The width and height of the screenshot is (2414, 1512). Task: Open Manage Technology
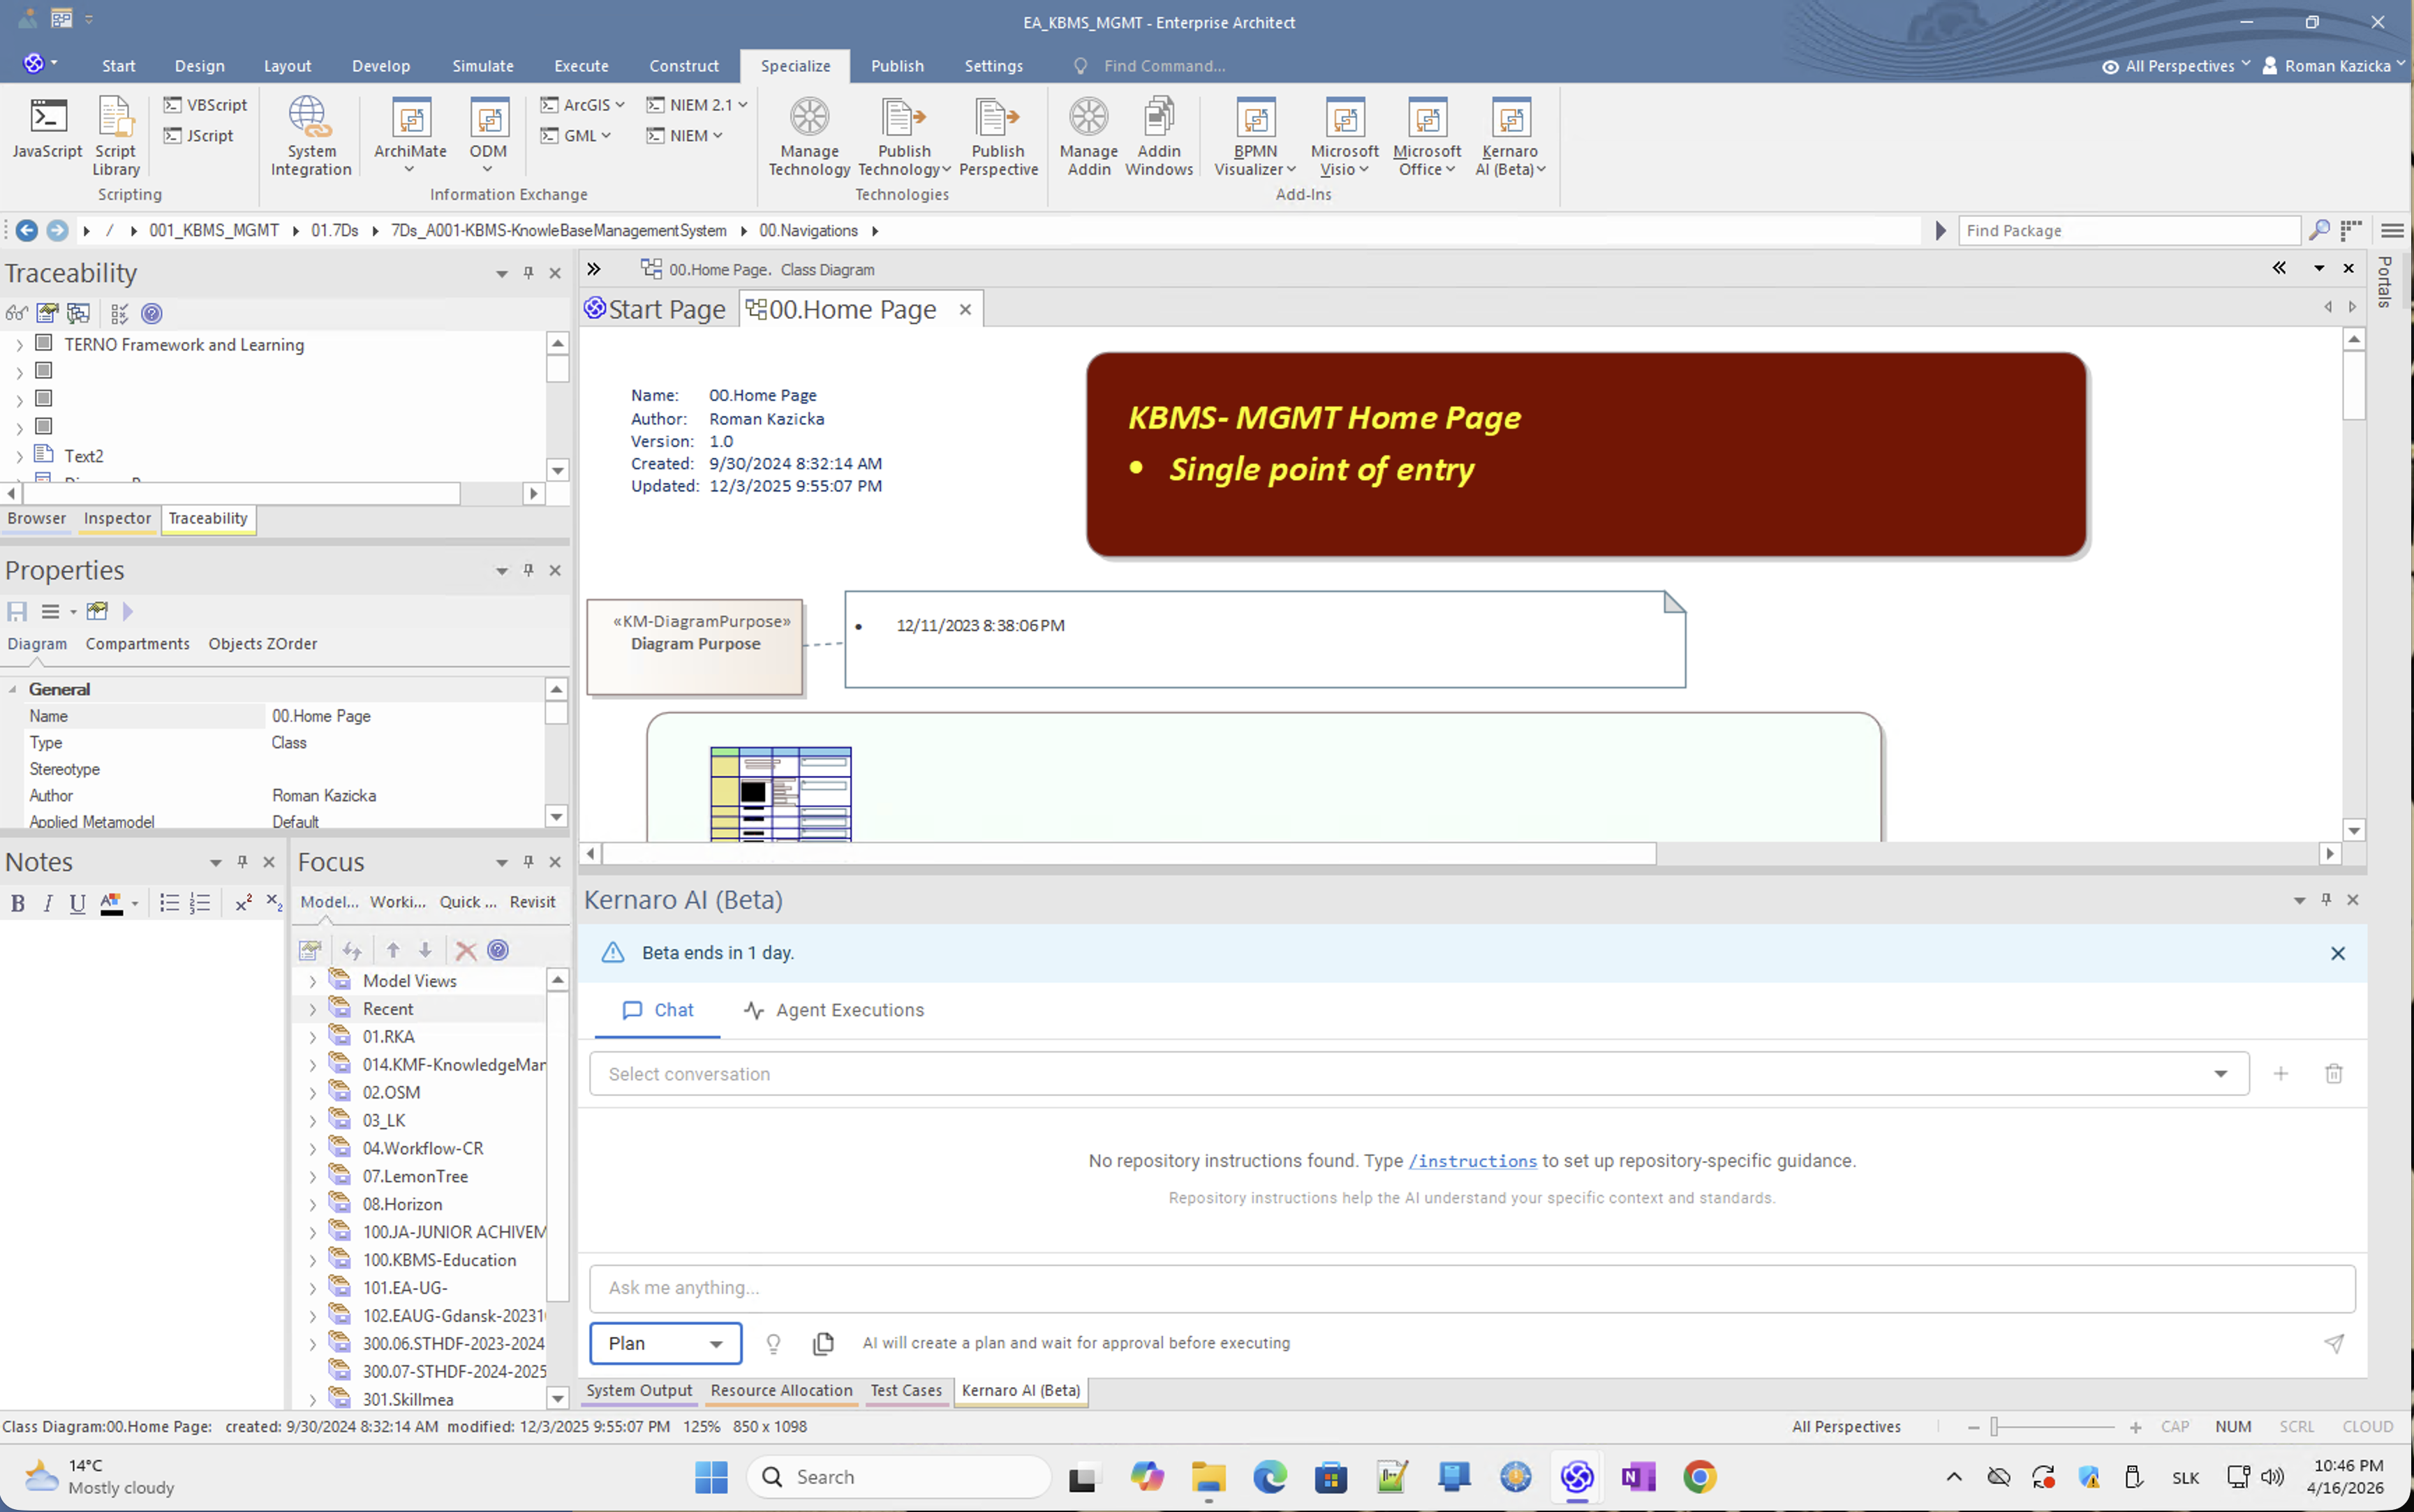(x=809, y=136)
